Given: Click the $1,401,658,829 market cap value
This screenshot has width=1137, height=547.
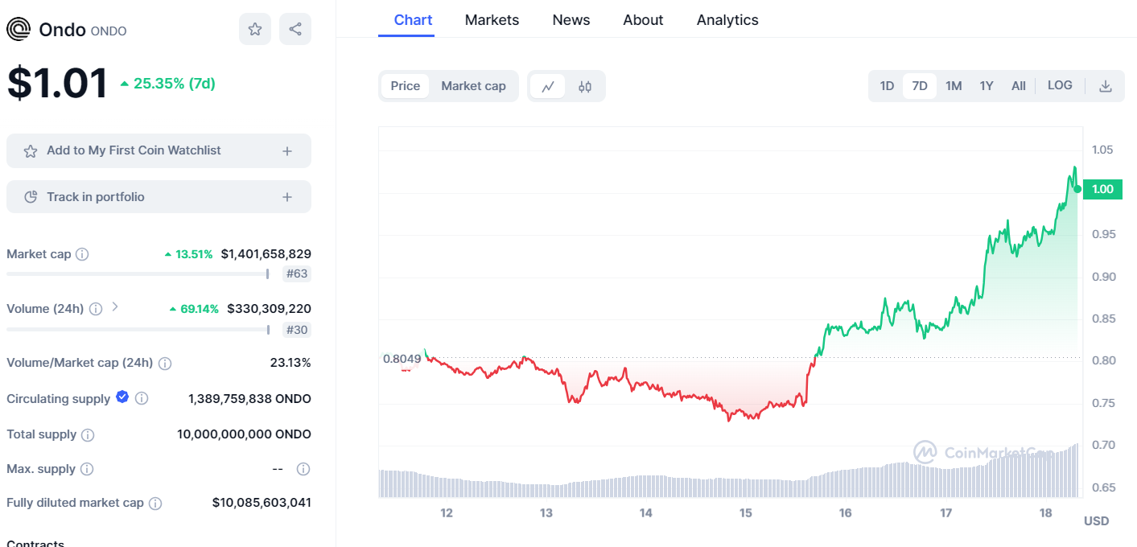Looking at the screenshot, I should (x=266, y=254).
